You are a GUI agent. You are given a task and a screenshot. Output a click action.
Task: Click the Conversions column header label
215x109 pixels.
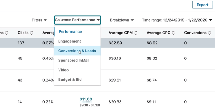(x=195, y=33)
